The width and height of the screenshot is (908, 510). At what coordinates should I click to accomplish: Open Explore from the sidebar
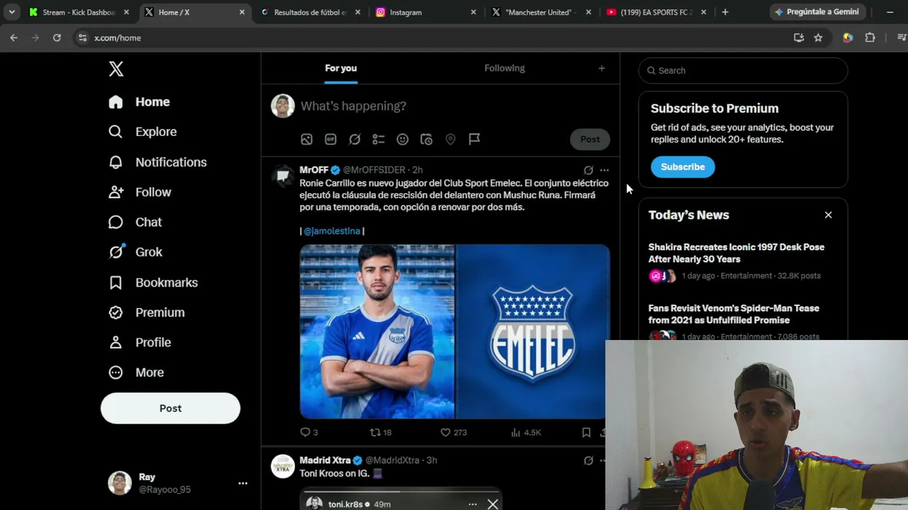(x=143, y=132)
